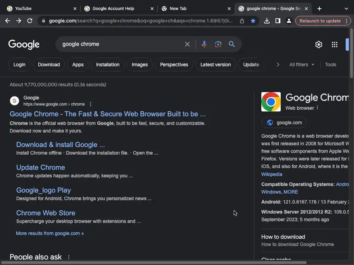Viewport: 354px width, 265px height.
Task: Click the Google logo
Action: point(24,45)
